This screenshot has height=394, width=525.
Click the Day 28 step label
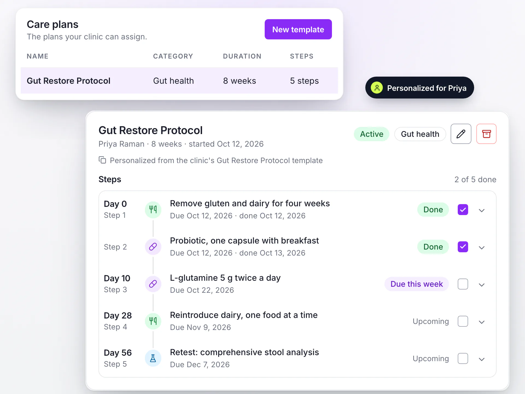[x=118, y=315]
